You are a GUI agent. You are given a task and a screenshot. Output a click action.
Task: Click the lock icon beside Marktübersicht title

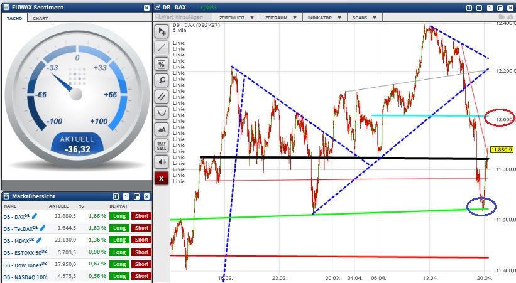tap(6, 196)
